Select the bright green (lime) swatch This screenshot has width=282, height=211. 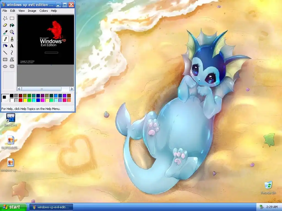(x=29, y=100)
